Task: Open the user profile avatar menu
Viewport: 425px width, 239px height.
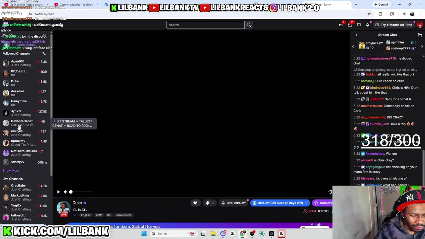Action: [420, 25]
